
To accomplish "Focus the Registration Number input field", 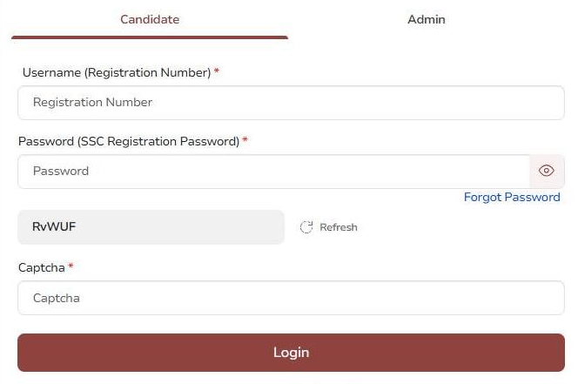I will pyautogui.click(x=291, y=103).
